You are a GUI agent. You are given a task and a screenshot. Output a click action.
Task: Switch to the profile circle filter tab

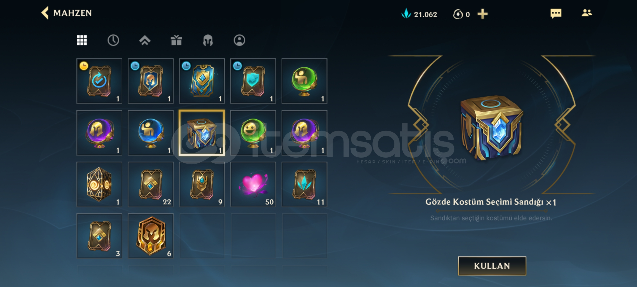tap(239, 40)
